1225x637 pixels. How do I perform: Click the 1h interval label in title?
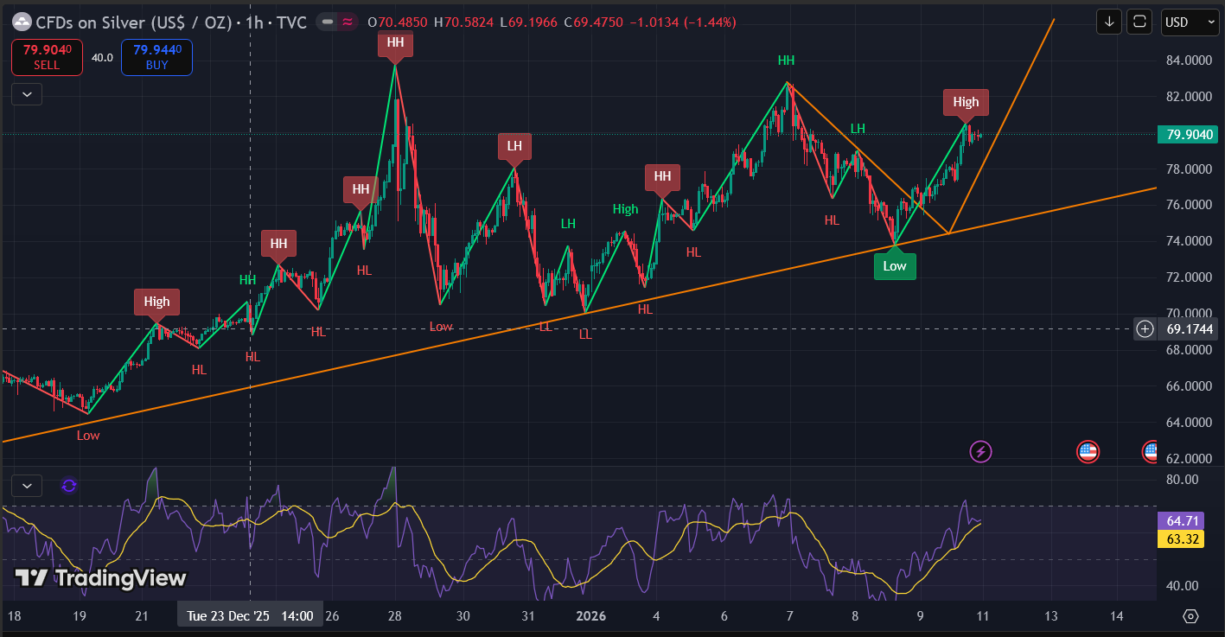click(x=254, y=22)
